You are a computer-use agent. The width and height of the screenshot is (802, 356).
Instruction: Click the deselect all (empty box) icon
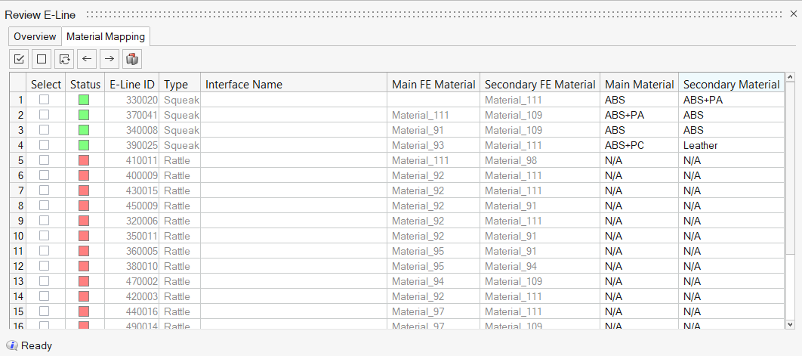[42, 58]
